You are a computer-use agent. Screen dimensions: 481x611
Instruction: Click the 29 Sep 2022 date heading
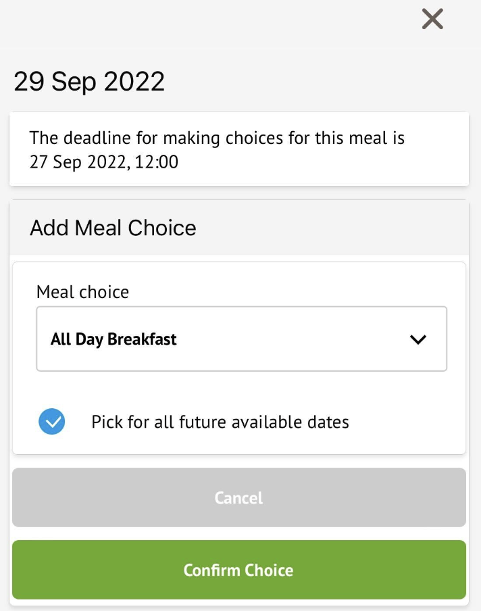pyautogui.click(x=89, y=81)
